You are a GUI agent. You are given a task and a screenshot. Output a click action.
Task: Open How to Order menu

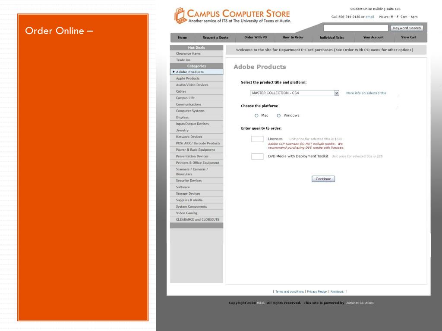pyautogui.click(x=293, y=37)
